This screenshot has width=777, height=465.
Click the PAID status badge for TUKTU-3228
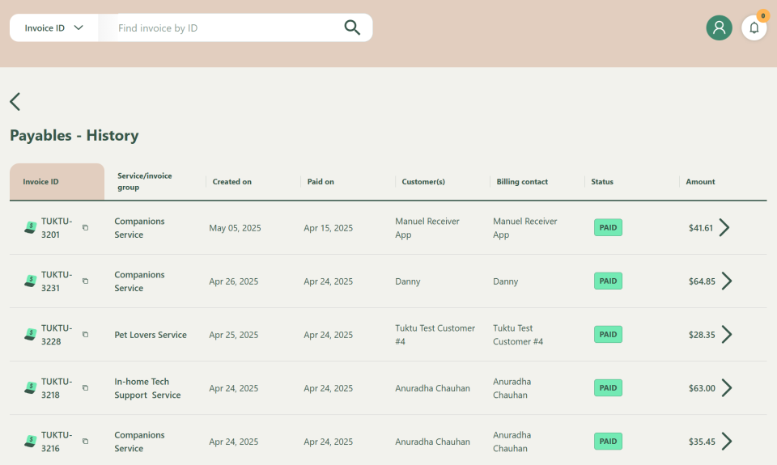click(608, 335)
